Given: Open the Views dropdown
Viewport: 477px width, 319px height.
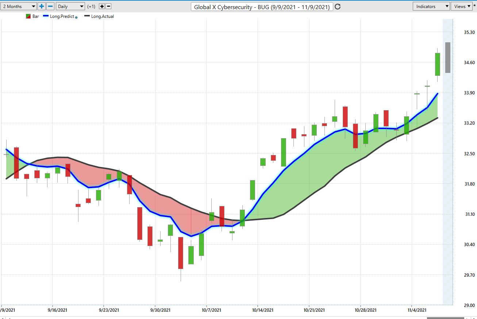Looking at the screenshot, I should tap(462, 6).
